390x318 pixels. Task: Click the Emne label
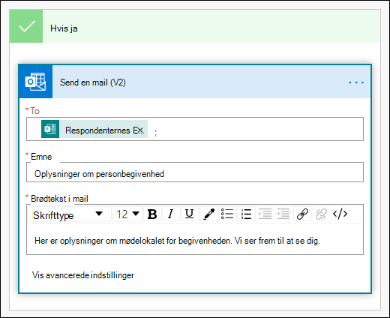click(41, 157)
